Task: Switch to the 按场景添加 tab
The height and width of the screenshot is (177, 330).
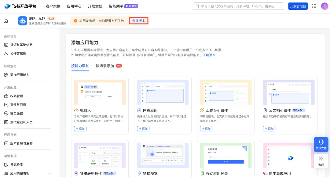Action: [105, 66]
